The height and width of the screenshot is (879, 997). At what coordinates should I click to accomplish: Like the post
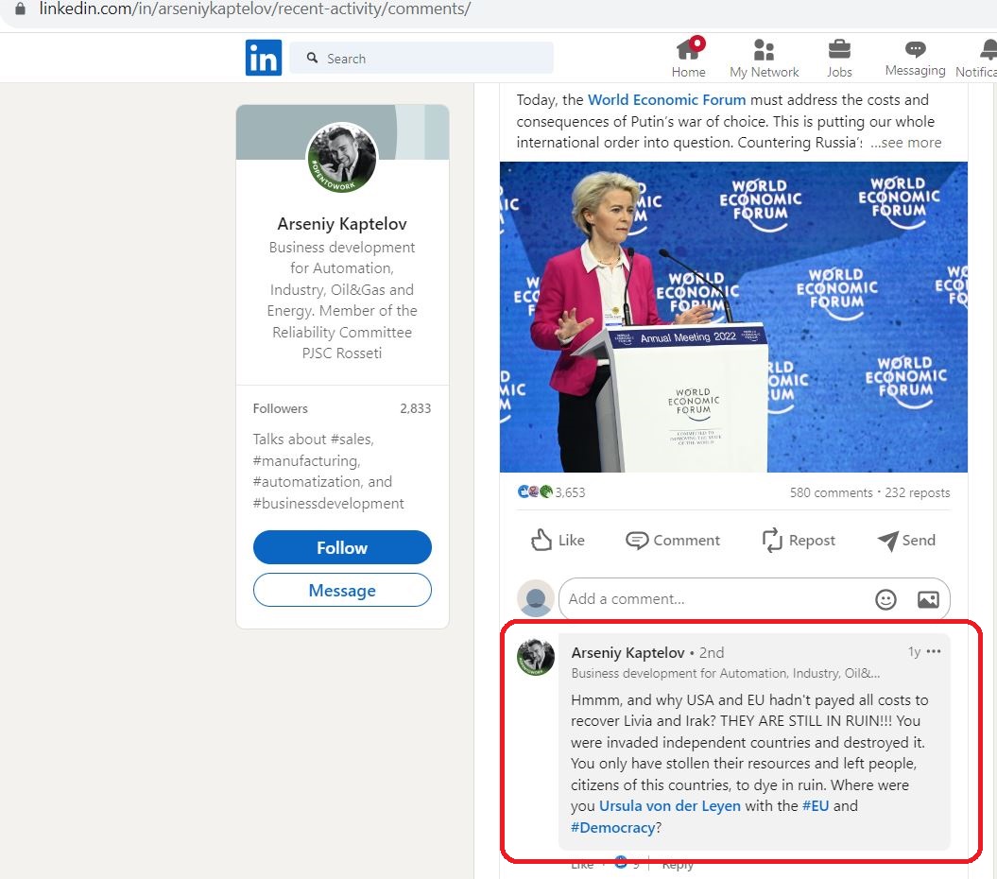coord(558,540)
